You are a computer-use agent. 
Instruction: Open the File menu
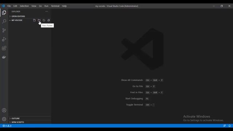coord(9,6)
